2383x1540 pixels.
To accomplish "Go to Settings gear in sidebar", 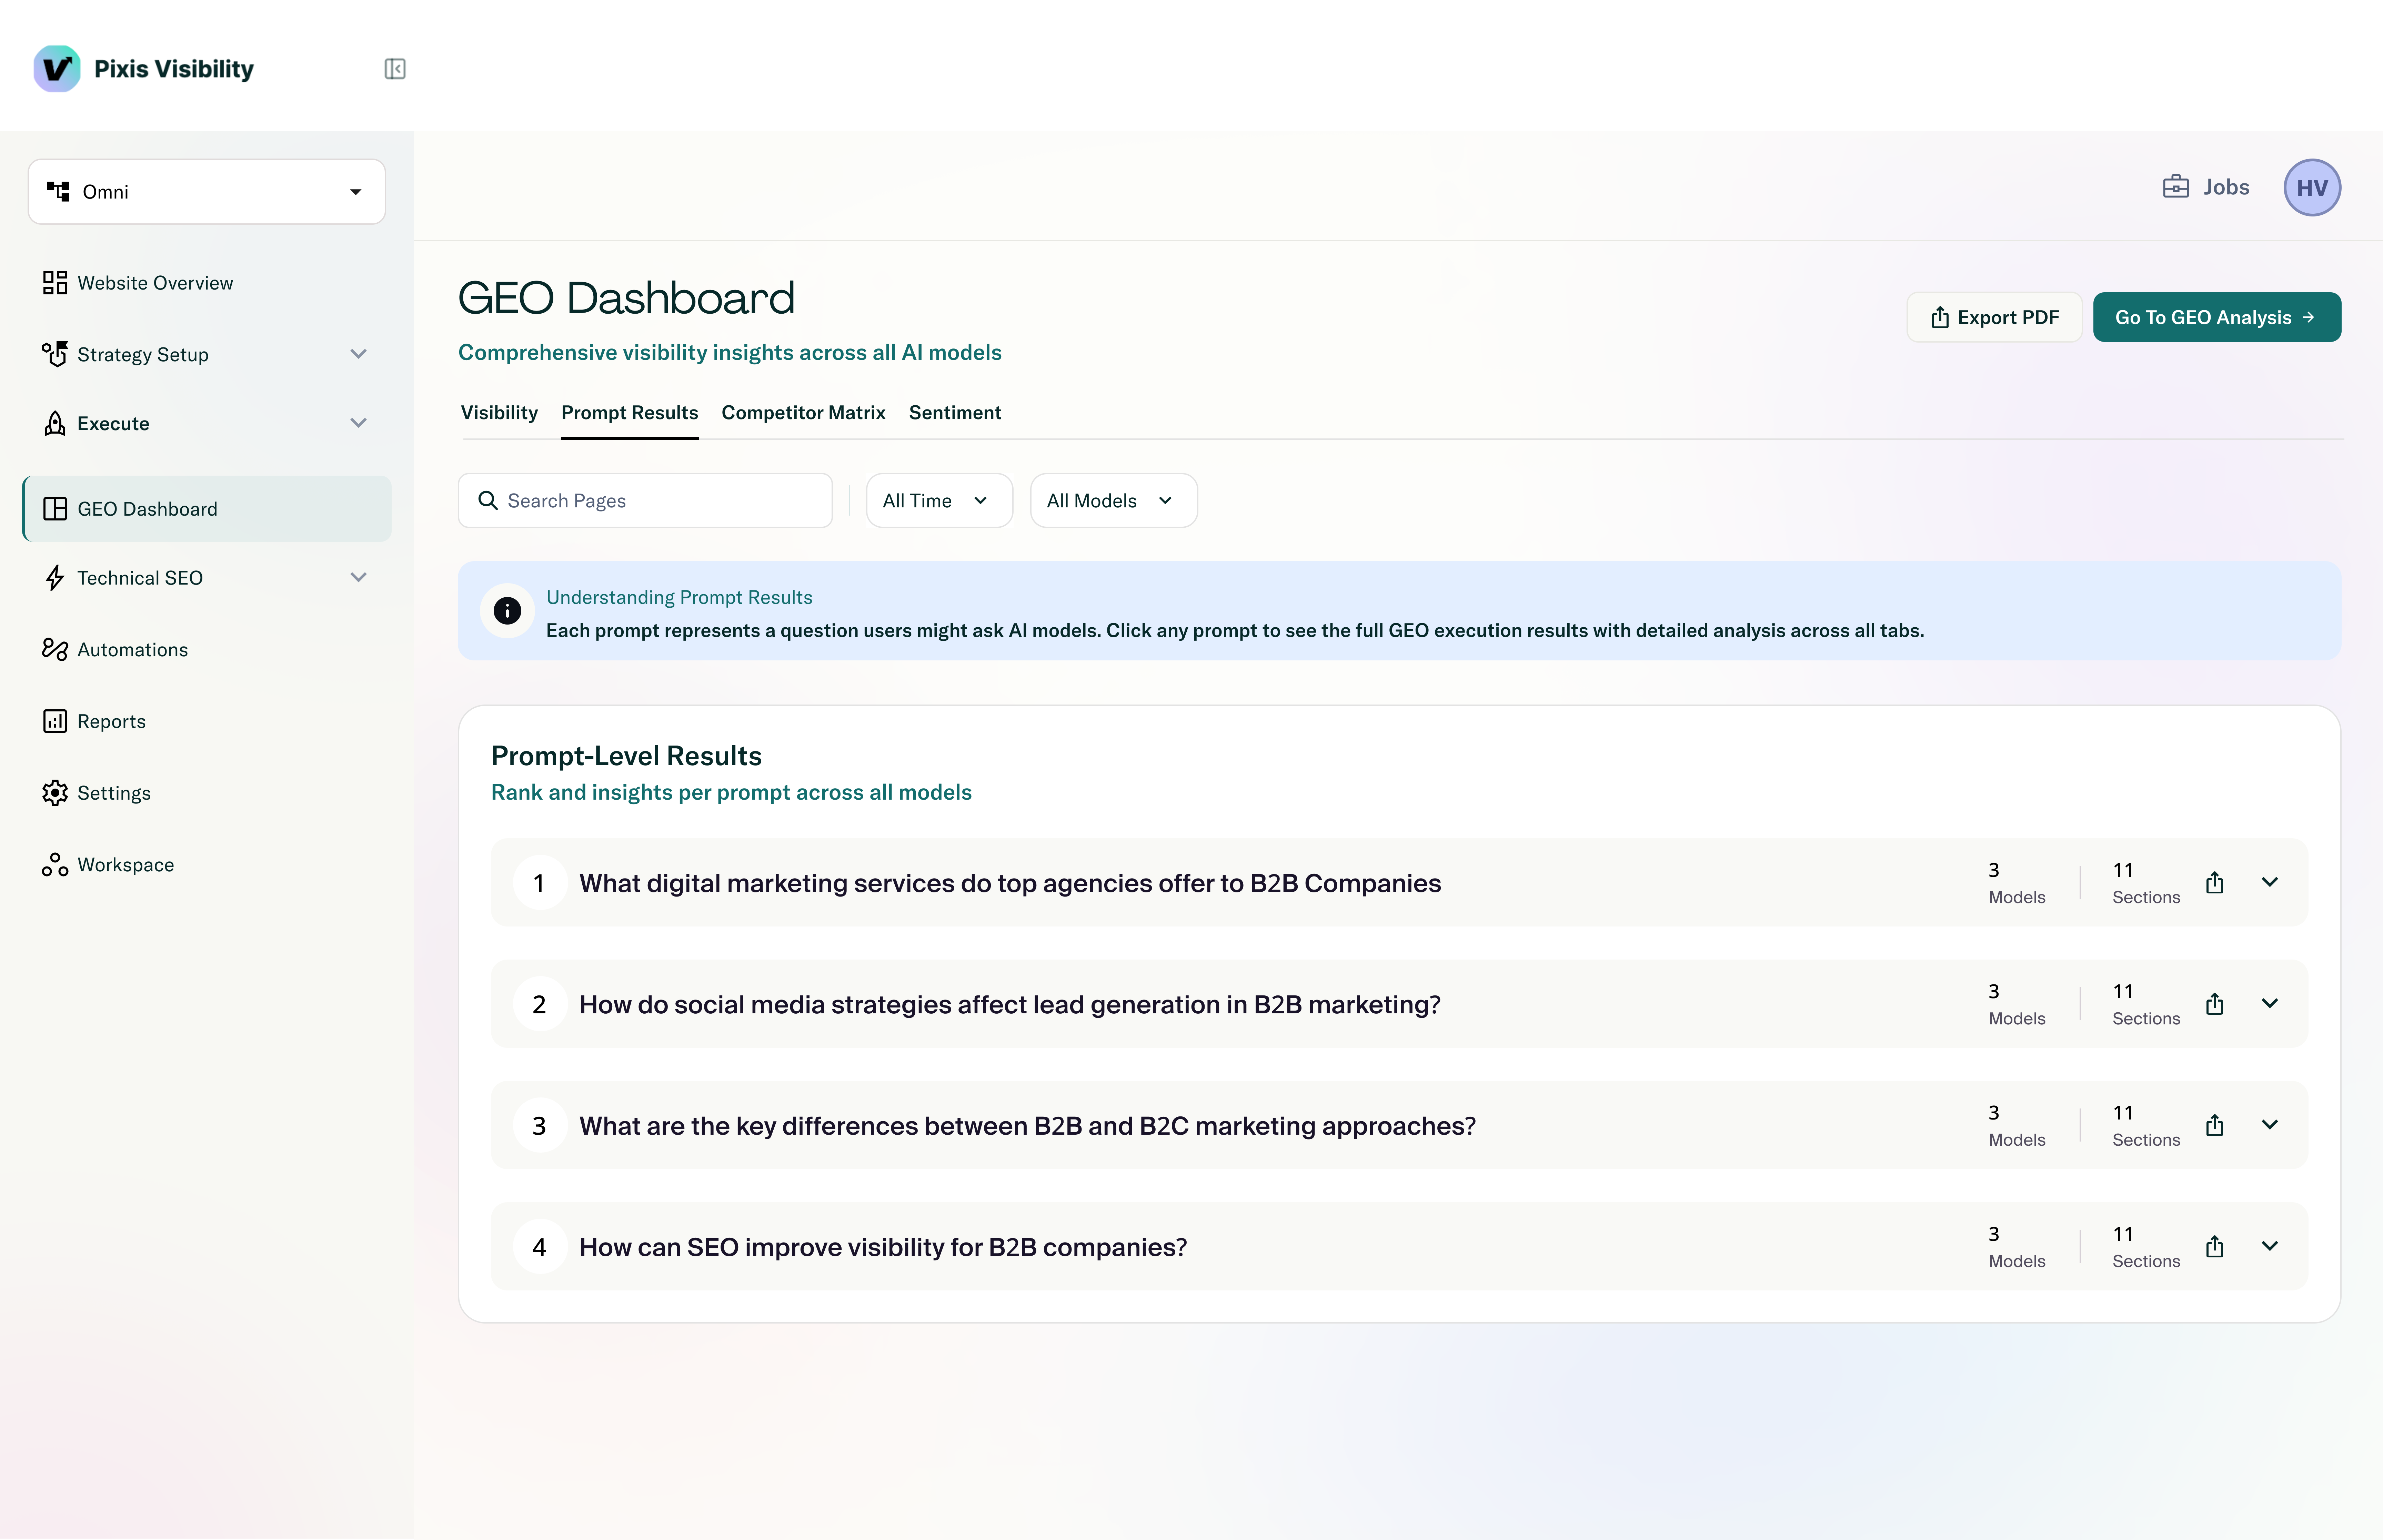I will [x=55, y=793].
